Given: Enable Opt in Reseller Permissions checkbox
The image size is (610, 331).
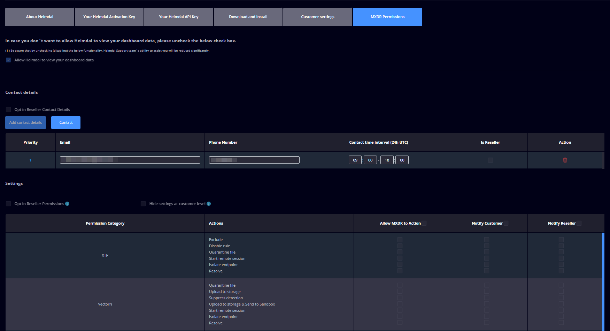Looking at the screenshot, I should [x=8, y=204].
